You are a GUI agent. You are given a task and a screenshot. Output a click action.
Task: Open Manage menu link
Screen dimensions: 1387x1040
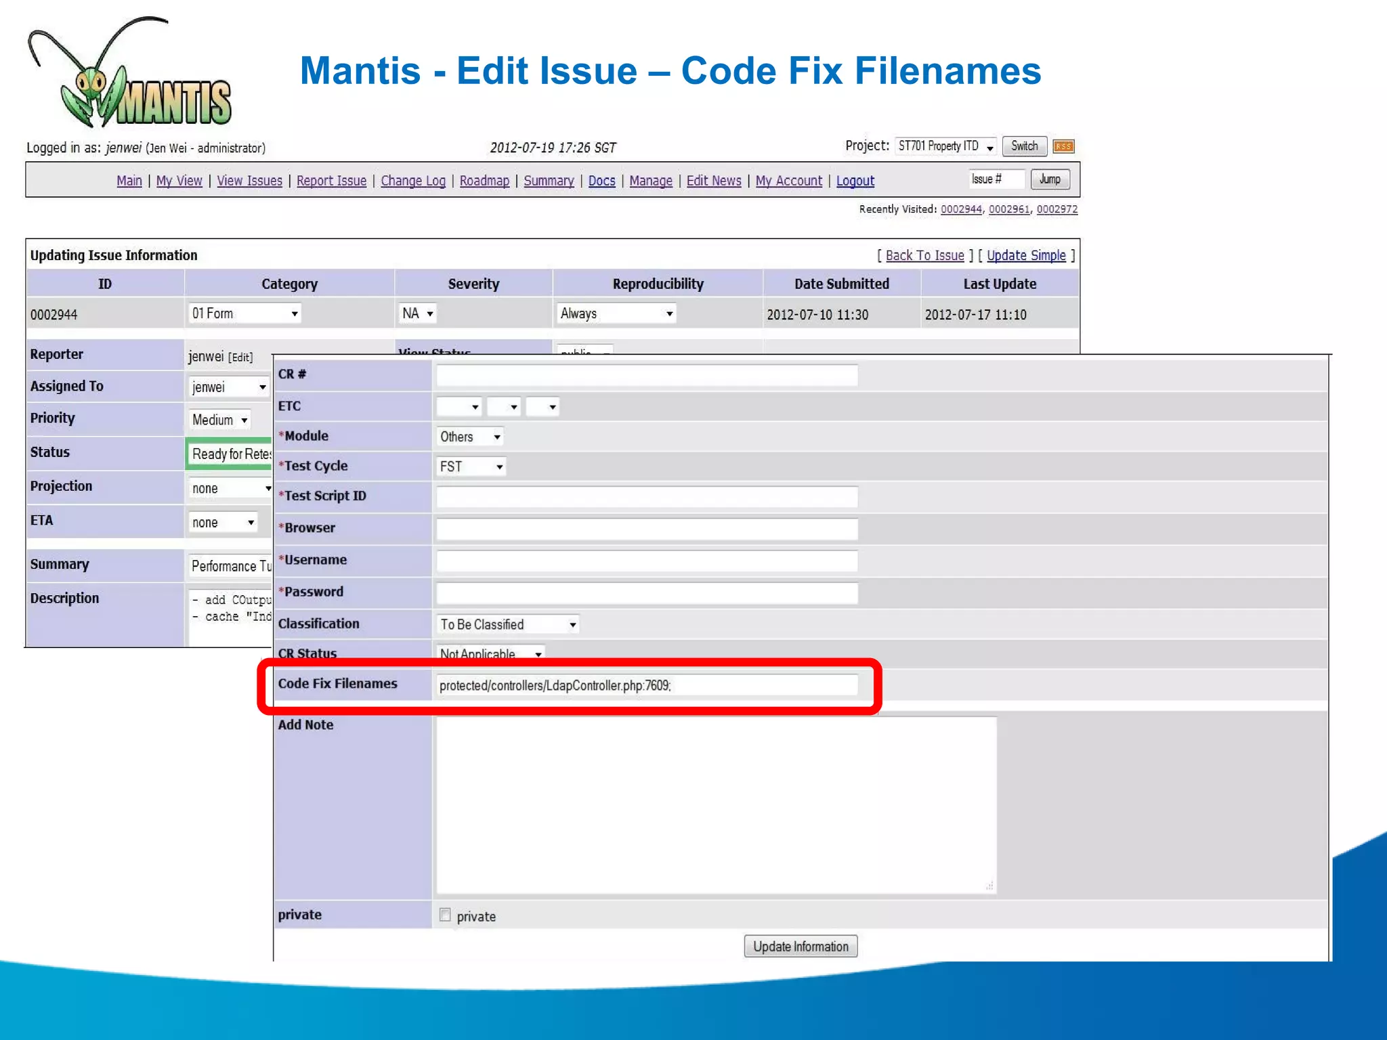651,181
